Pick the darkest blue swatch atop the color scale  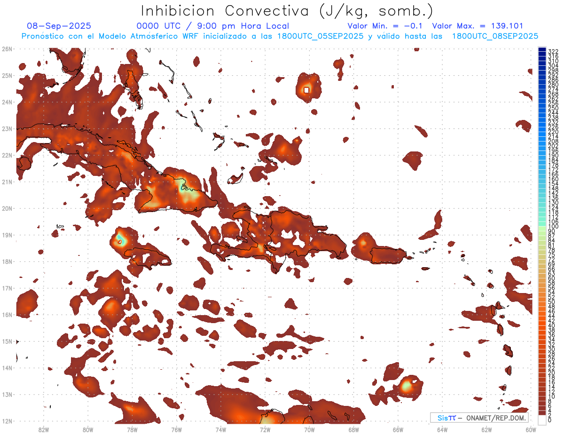point(542,49)
